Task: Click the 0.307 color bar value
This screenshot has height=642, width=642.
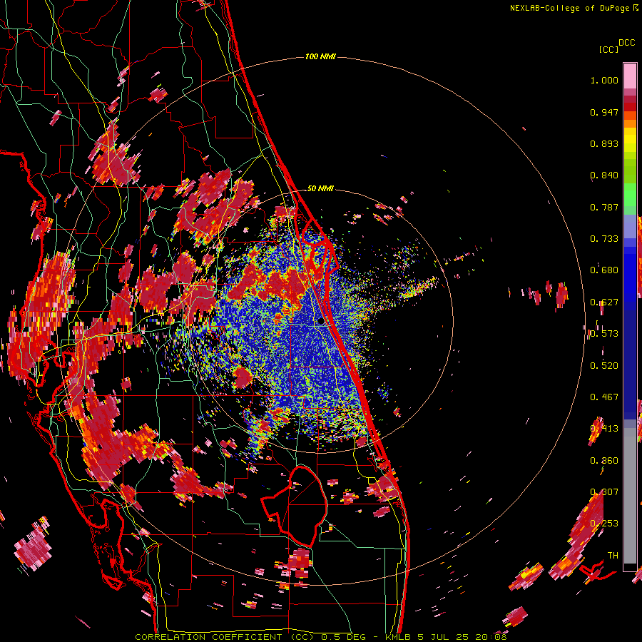Action: 604,492
